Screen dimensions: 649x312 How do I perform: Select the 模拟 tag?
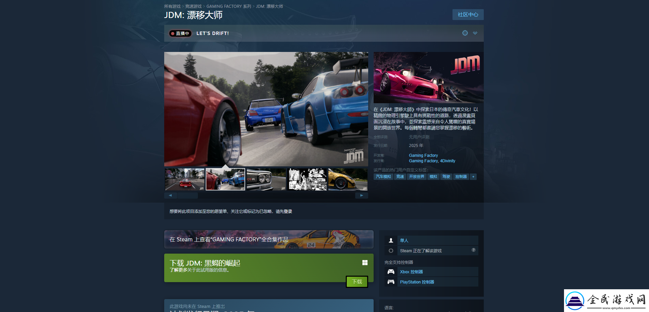pyautogui.click(x=433, y=177)
